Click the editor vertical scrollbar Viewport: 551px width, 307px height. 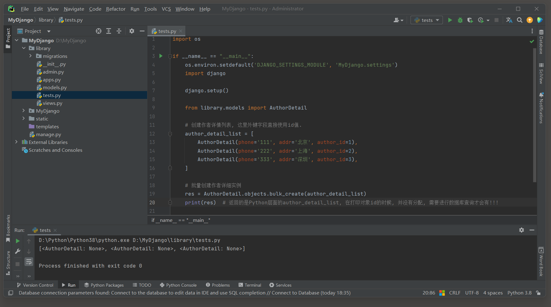[535, 115]
